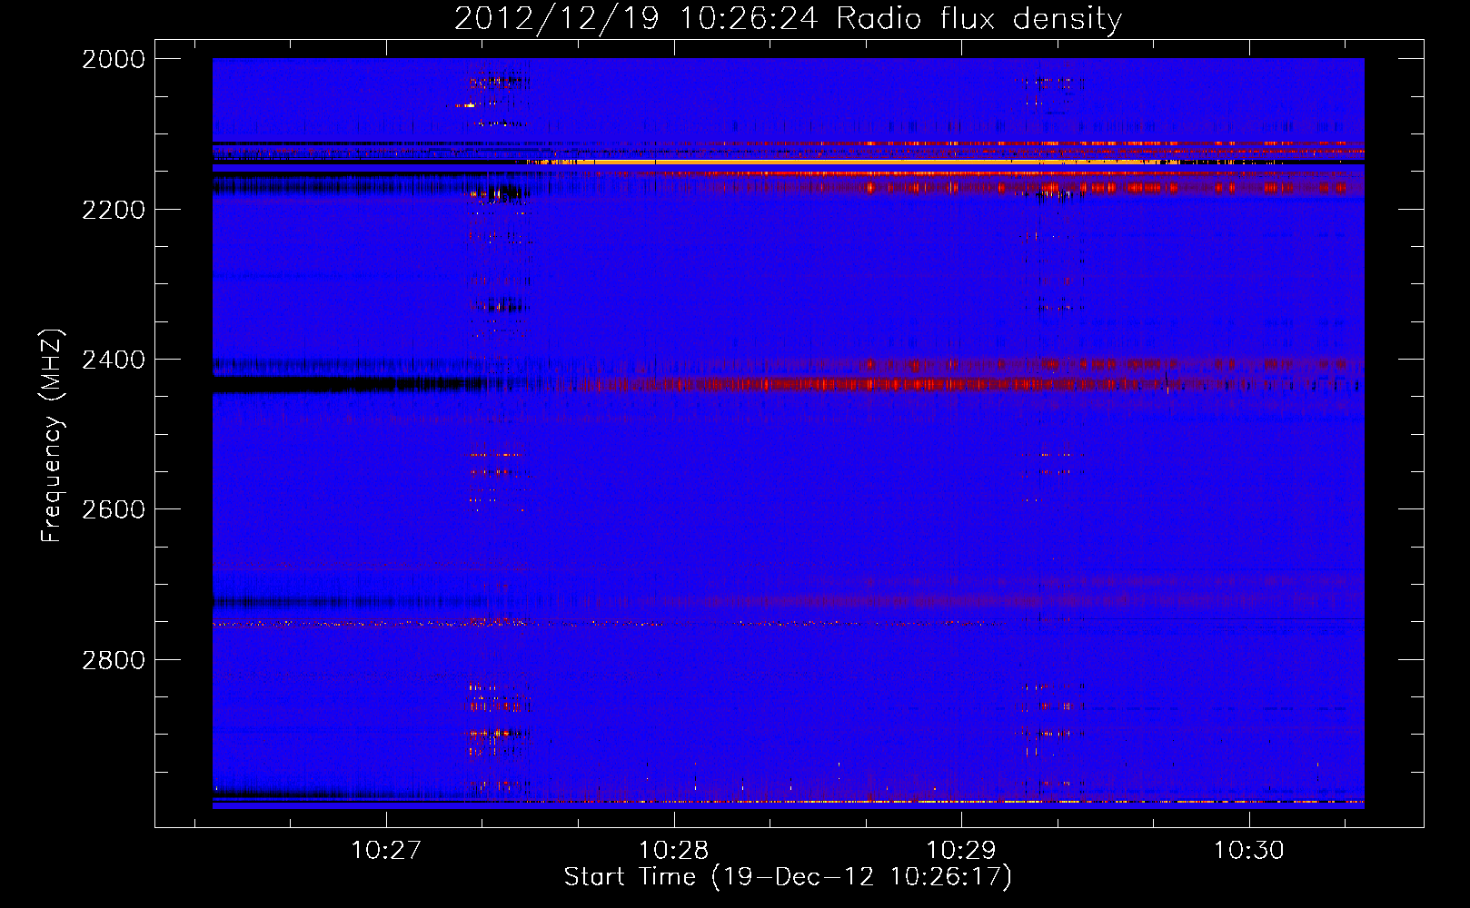Screen dimensions: 1470x908
Task: Click the 2800 frequency tick label
Action: point(114,659)
